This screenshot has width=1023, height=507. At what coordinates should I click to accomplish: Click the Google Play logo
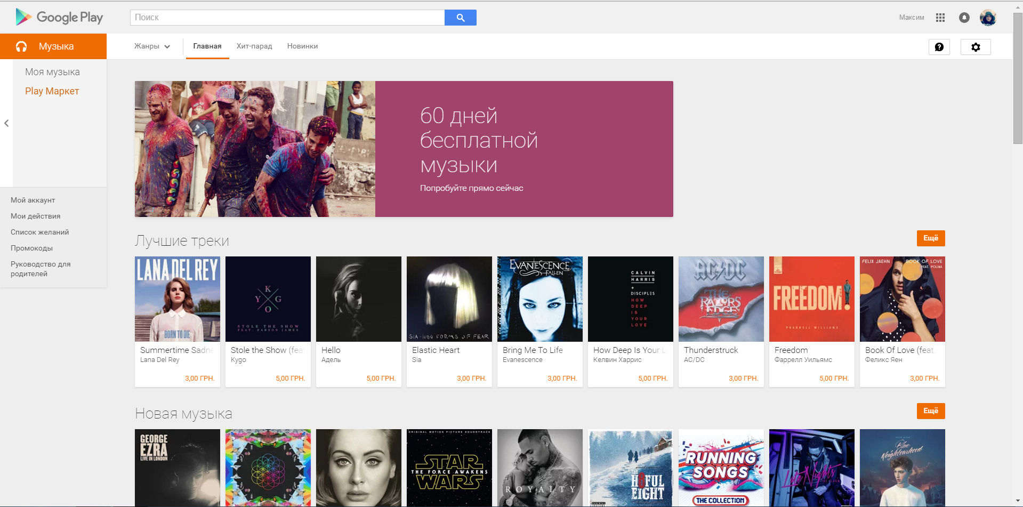point(59,17)
